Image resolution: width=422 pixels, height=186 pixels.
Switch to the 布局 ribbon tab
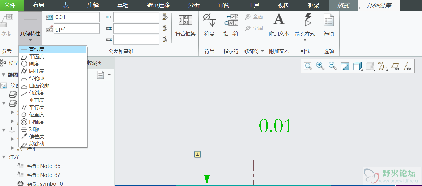coord(38,5)
